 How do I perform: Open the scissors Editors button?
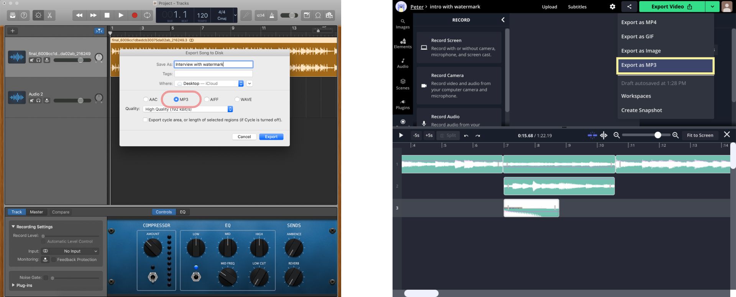[x=49, y=15]
